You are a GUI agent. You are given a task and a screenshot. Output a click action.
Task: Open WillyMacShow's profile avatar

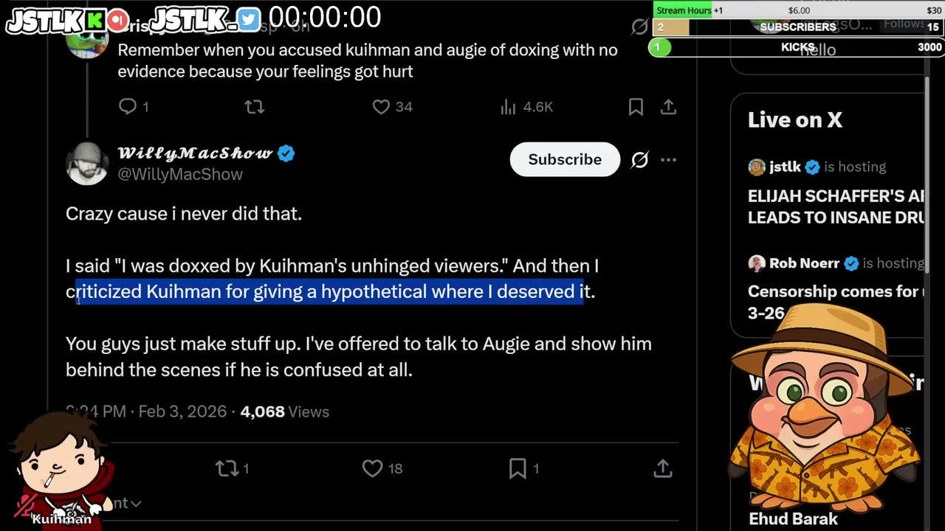[x=87, y=162]
